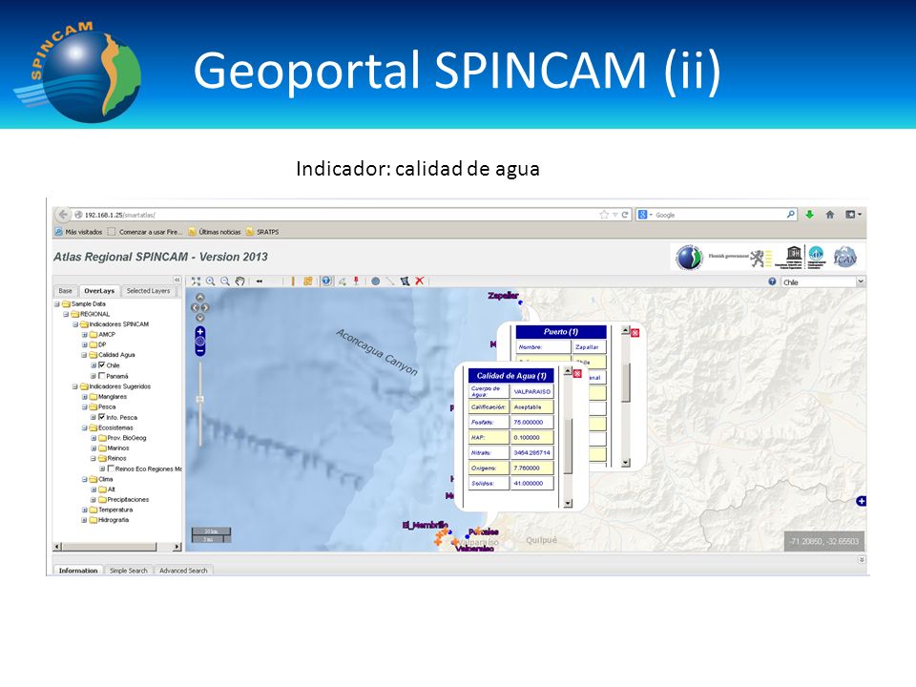The height and width of the screenshot is (687, 916).
Task: Switch to the Advanced Search tab
Action: pos(183,571)
